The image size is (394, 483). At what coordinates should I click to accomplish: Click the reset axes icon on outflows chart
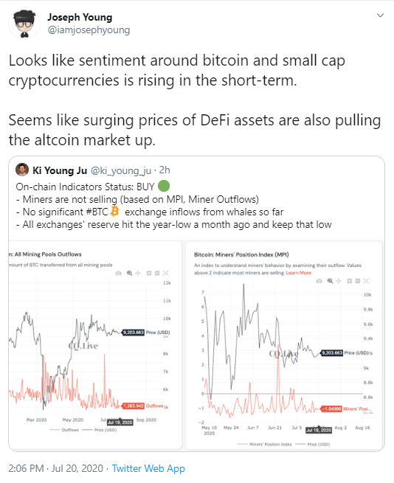165,273
